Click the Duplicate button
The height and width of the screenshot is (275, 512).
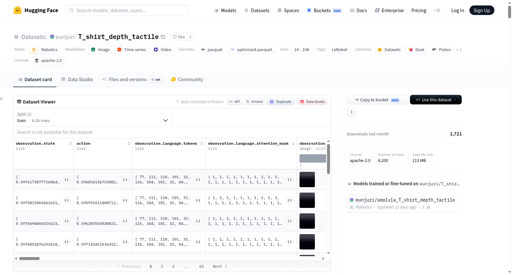tap(281, 102)
